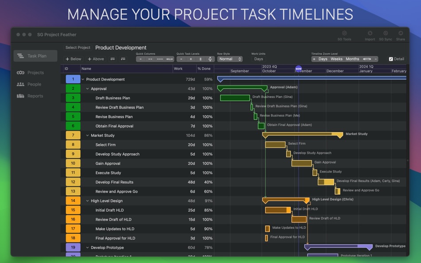Collapse the Market Study task group
The height and width of the screenshot is (263, 421).
(87, 135)
